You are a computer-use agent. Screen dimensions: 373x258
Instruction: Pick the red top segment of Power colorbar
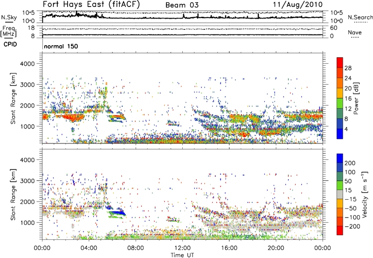pyautogui.click(x=340, y=62)
